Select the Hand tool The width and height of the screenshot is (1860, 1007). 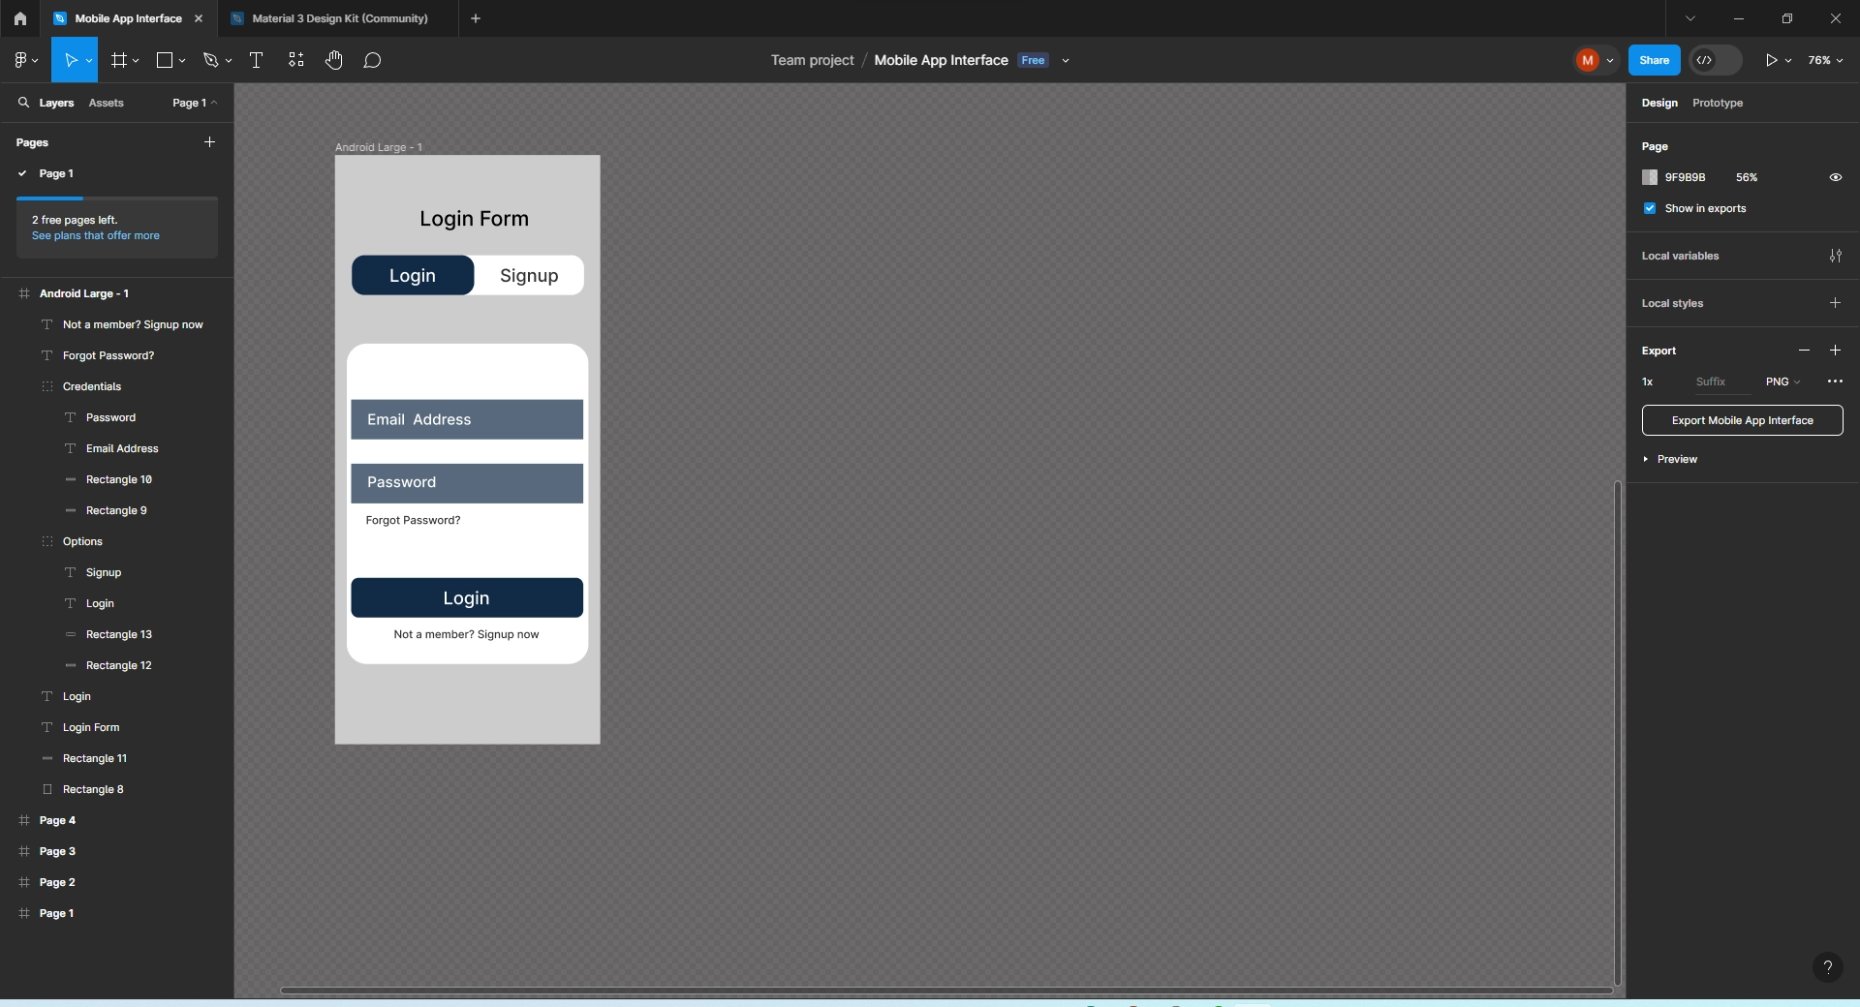click(333, 60)
